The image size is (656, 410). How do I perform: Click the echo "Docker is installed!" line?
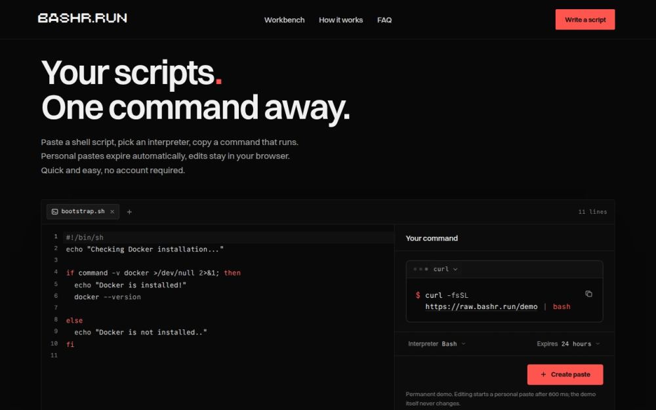tap(130, 285)
